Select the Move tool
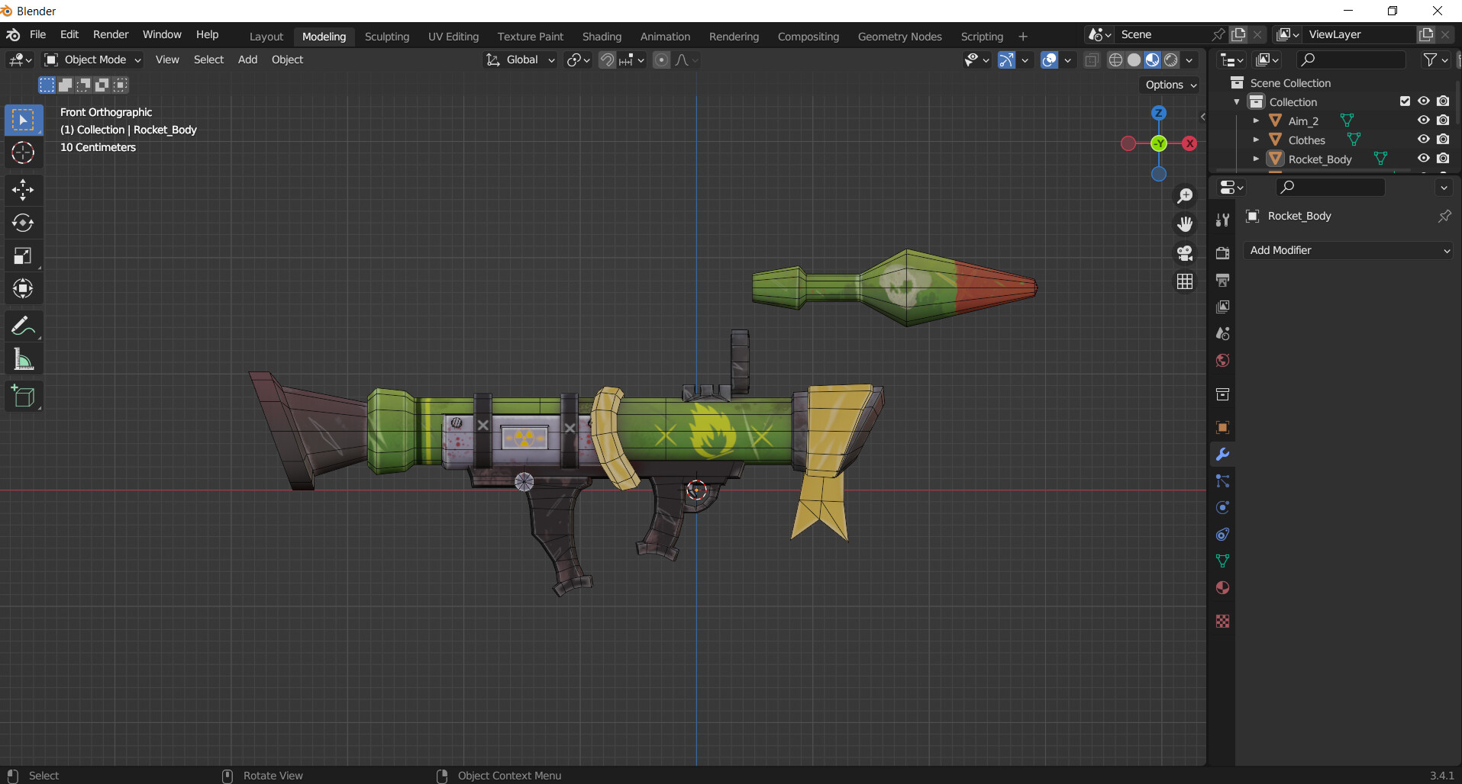Viewport: 1462px width, 784px height. 23,190
